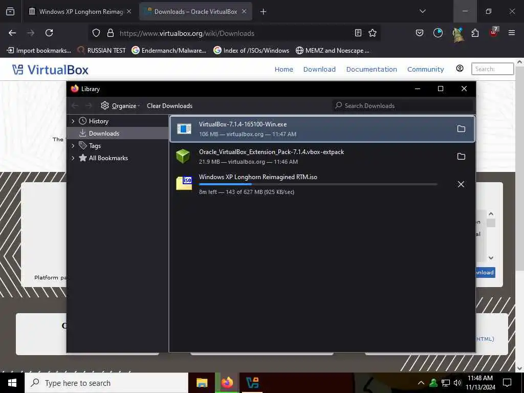Open VirtualBox Download nav link
The height and width of the screenshot is (393, 524).
[319, 69]
